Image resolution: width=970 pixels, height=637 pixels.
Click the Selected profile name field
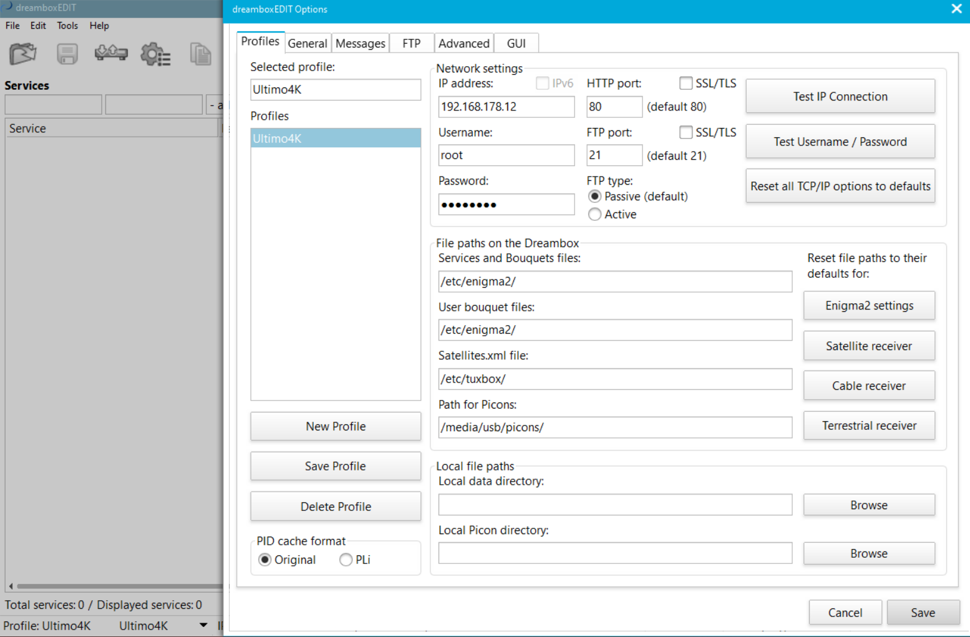pyautogui.click(x=336, y=89)
